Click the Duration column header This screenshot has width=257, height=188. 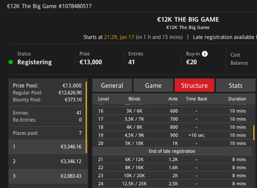(237, 99)
